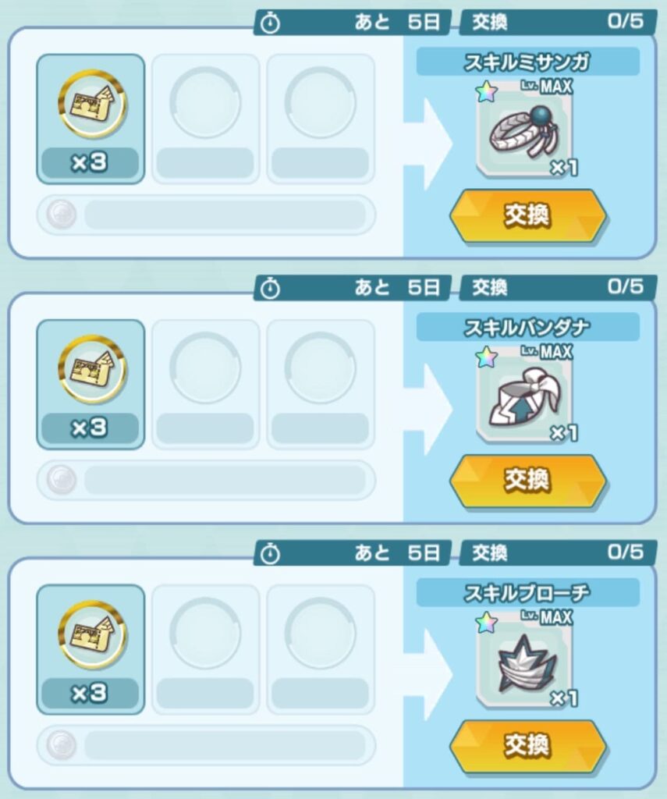Viewport: 667px width, 799px height.
Task: Tap the empty currency bar under スキルミサンガ materials
Action: point(206,215)
